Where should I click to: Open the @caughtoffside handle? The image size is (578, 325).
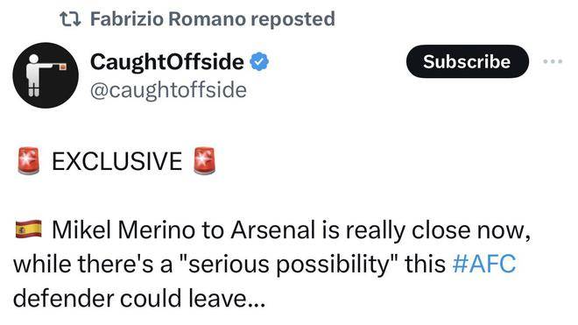(168, 90)
